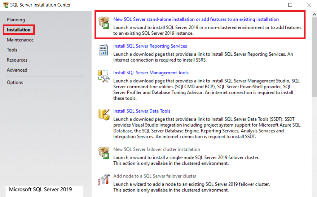Open the Planning section
317x197 pixels.
tap(16, 20)
